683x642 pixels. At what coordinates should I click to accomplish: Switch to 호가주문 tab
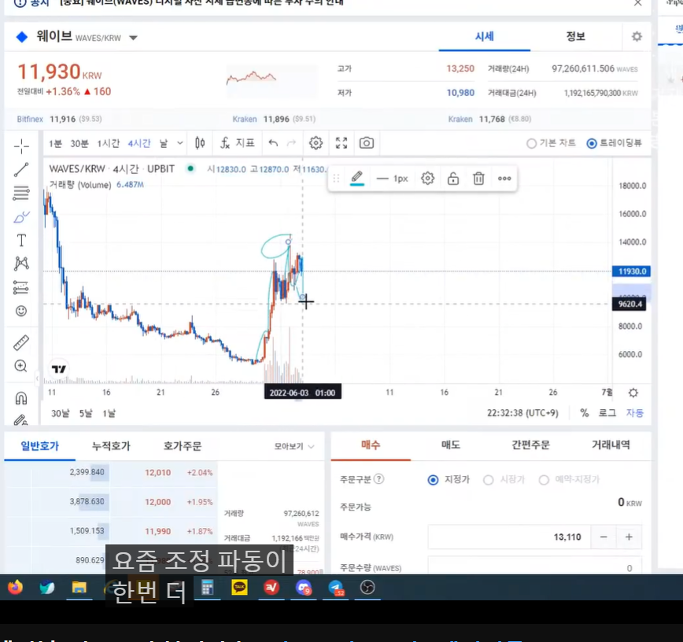(183, 445)
